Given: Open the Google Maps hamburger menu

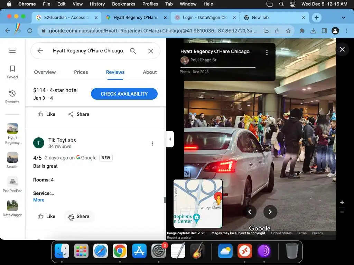Looking at the screenshot, I should [x=12, y=51].
